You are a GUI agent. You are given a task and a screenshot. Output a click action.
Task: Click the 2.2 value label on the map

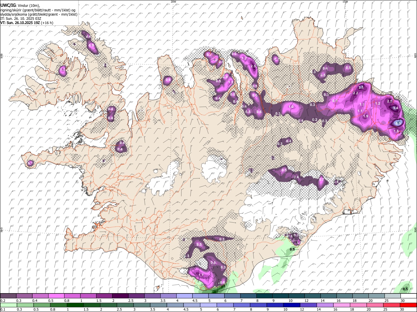[355, 93]
